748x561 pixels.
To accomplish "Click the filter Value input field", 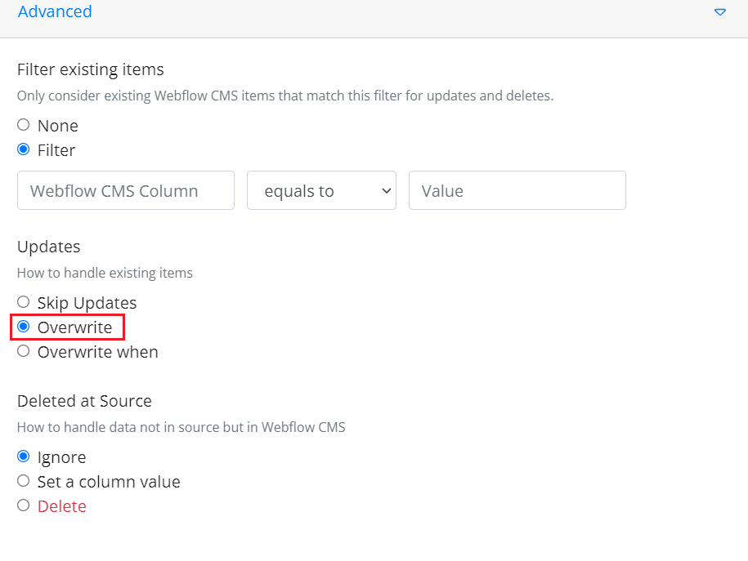I will coord(517,190).
